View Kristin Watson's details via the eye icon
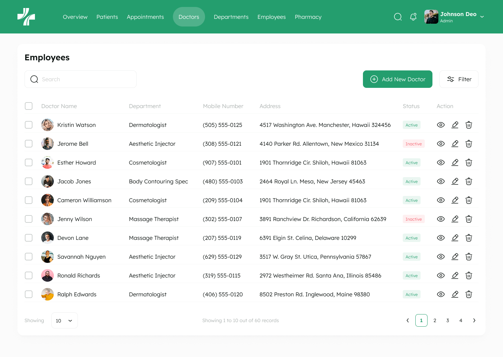The width and height of the screenshot is (503, 357). click(441, 125)
